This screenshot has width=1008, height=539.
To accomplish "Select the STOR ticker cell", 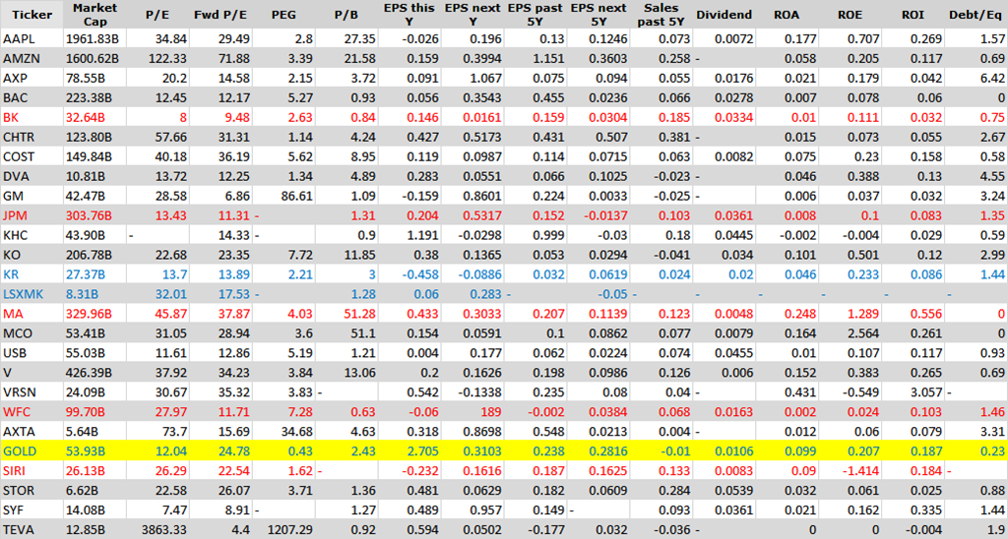I will click(x=32, y=491).
